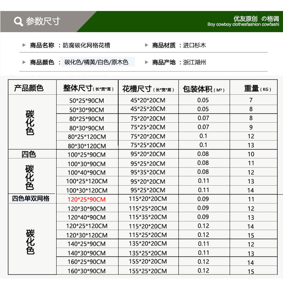283x283 pixels.
Task: Click weight 7 in the 50*25*90CM row
Action: [x=251, y=100]
